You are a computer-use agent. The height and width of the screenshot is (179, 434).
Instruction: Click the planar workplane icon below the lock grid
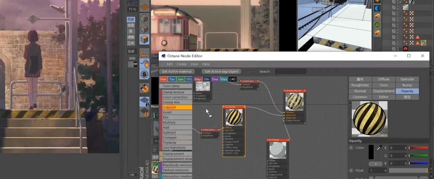pyautogui.click(x=145, y=112)
